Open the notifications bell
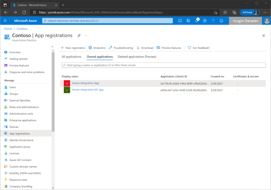Image resolution: width=271 pixels, height=190 pixels. (197, 21)
